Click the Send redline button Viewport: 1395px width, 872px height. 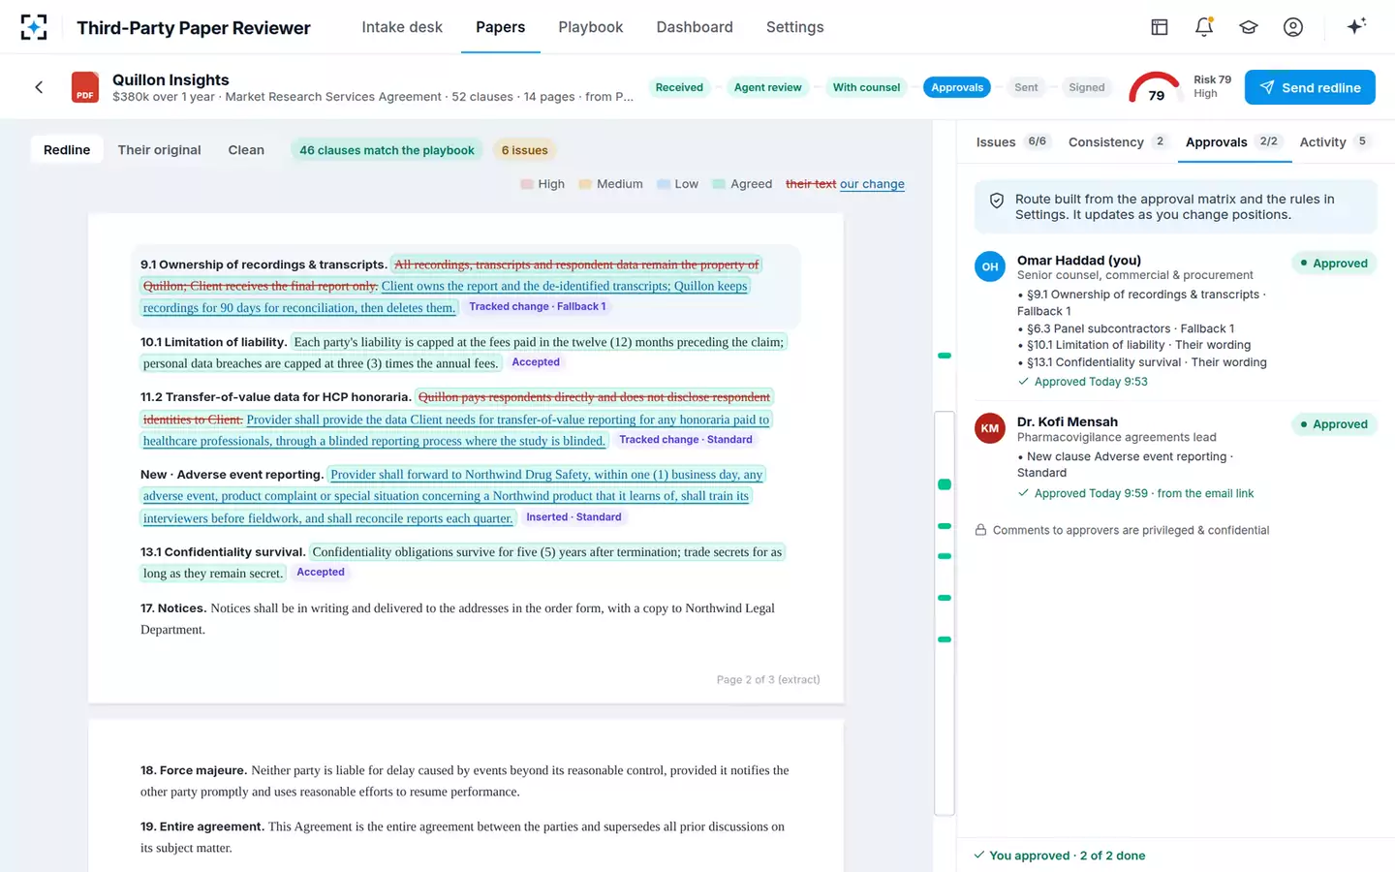(1310, 87)
